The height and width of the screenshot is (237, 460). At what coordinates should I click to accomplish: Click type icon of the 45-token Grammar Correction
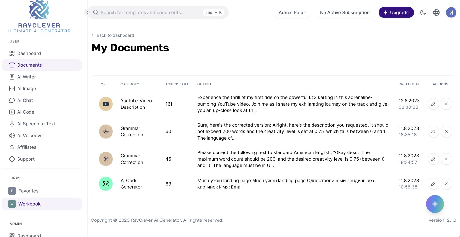pos(106,159)
